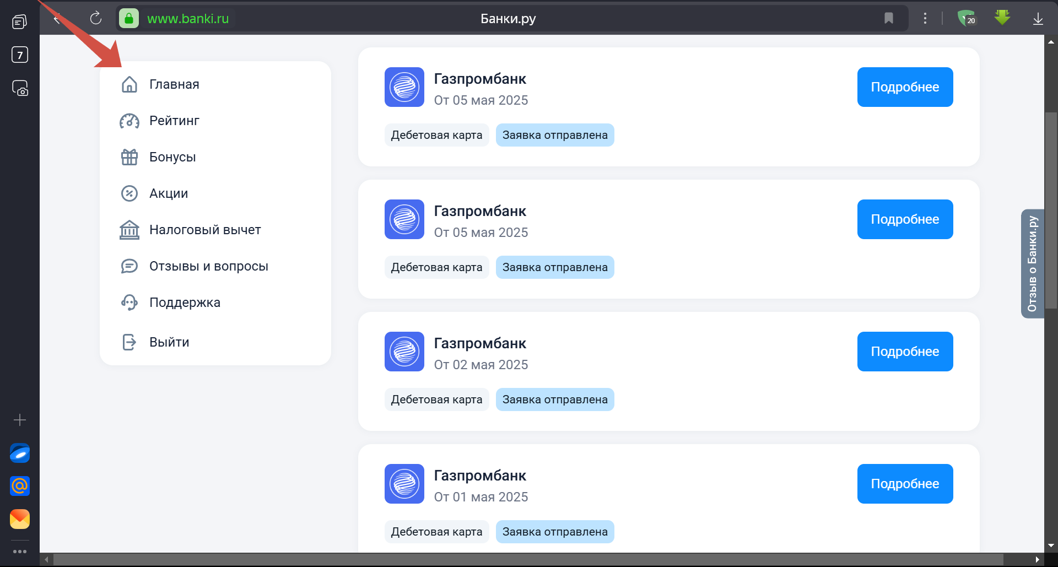The height and width of the screenshot is (567, 1058).
Task: Open the Бонусы menu item
Action: pyautogui.click(x=172, y=157)
